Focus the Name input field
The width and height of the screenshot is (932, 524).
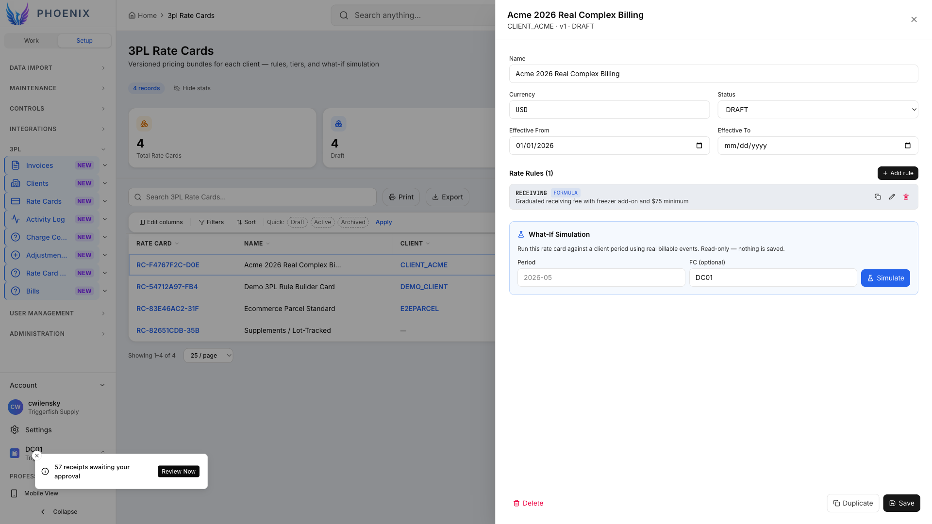tap(714, 74)
